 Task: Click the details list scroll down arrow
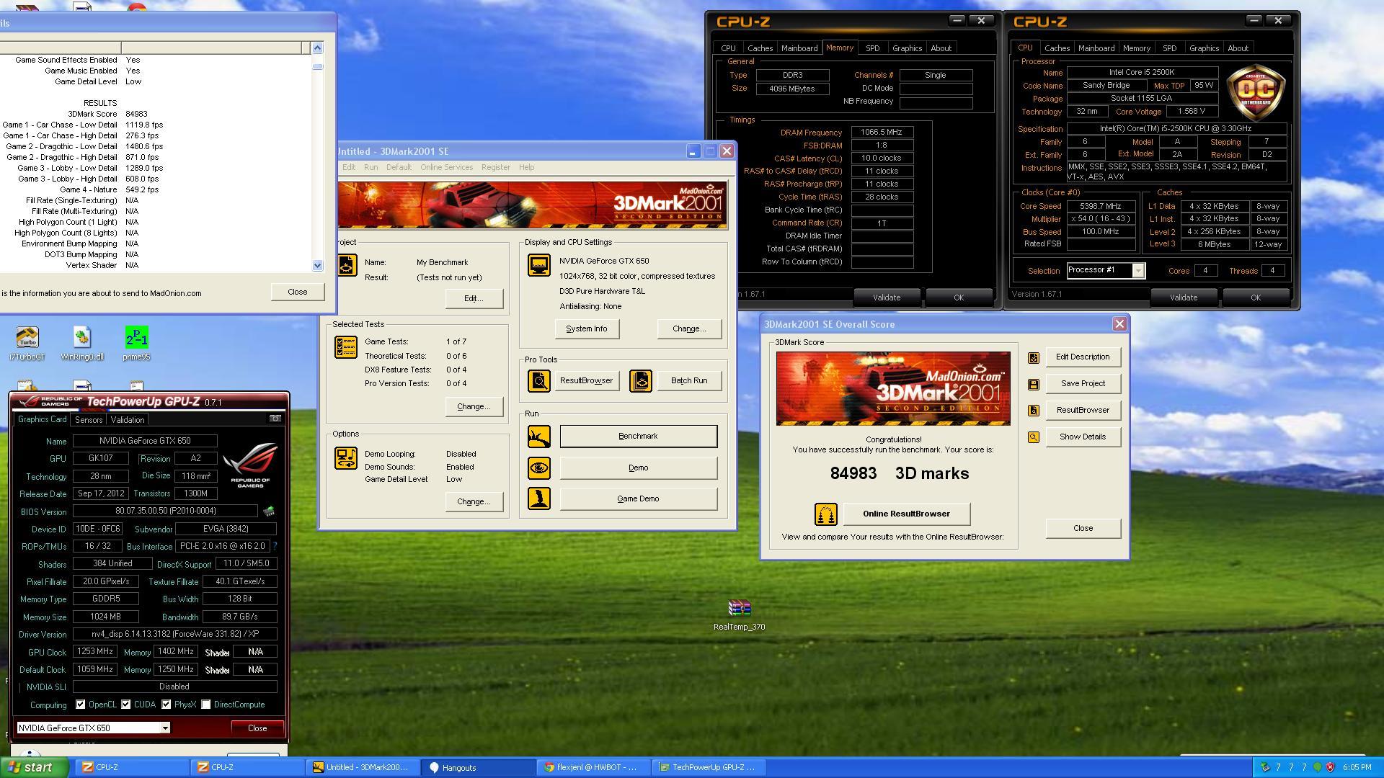pyautogui.click(x=317, y=265)
